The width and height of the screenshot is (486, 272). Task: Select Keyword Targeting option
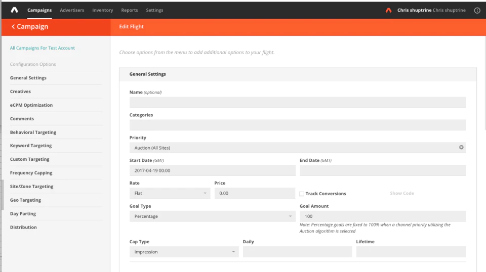31,146
